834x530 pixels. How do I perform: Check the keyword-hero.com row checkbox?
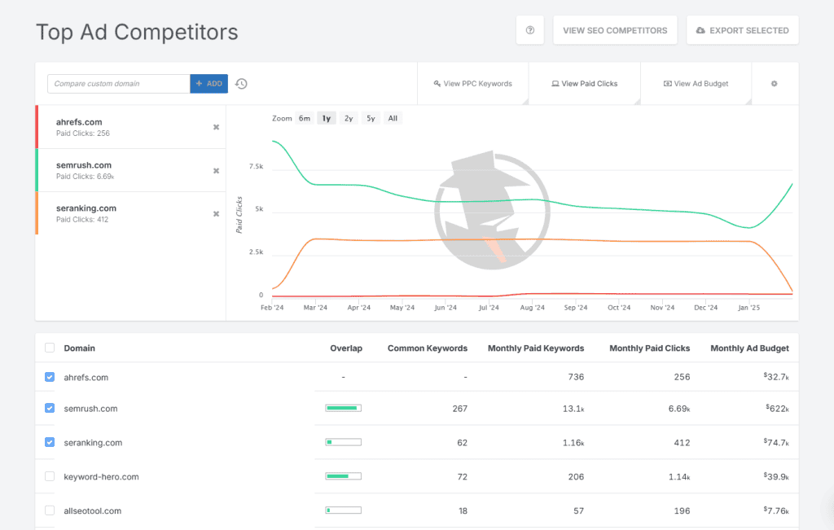click(50, 476)
